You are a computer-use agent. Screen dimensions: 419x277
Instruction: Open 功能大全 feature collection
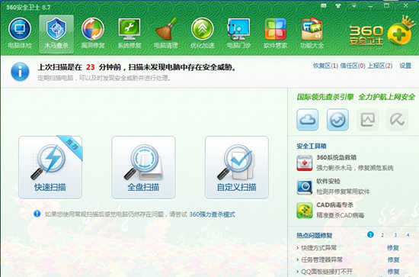coord(312,34)
